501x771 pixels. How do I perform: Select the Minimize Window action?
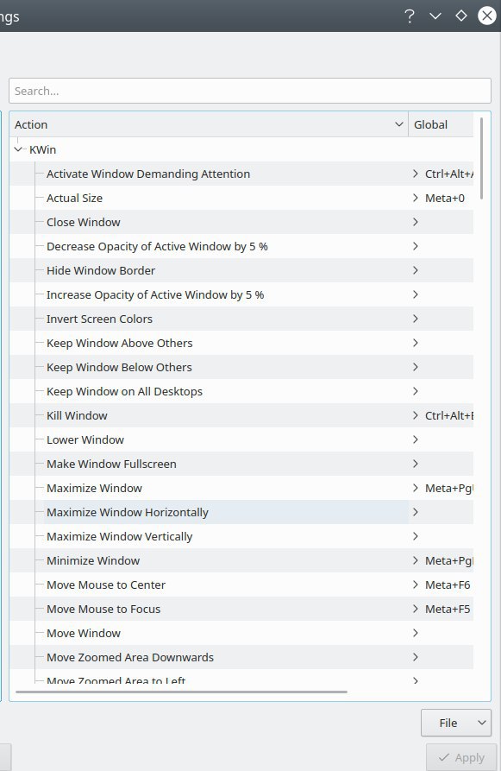[93, 560]
